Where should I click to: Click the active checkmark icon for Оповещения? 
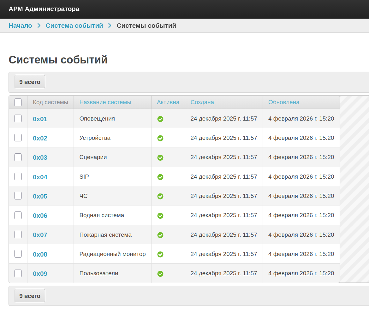[160, 119]
